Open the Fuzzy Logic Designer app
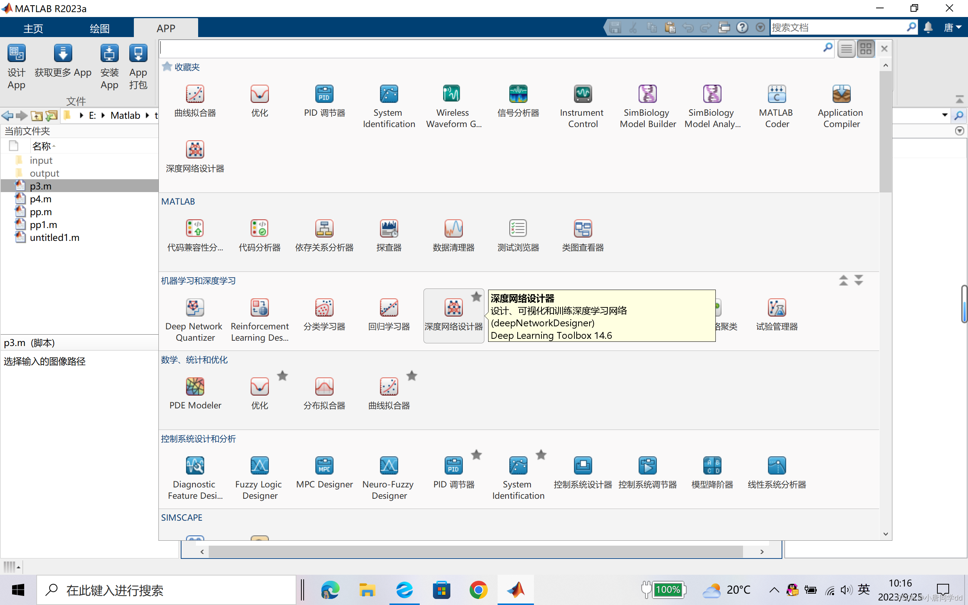 259,466
